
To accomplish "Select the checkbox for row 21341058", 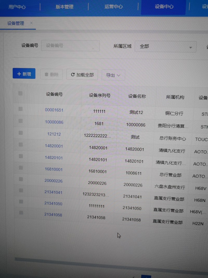I will (21, 213).
